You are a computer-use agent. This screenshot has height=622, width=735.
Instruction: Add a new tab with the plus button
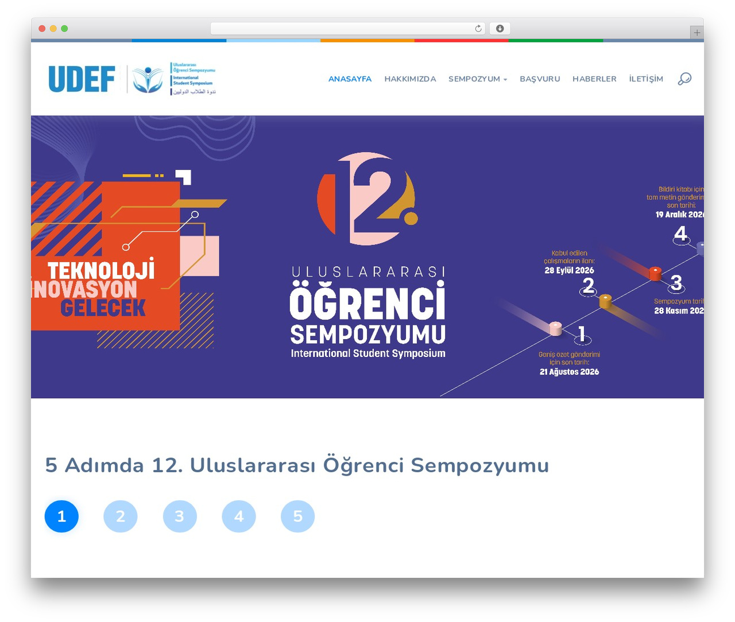(697, 33)
